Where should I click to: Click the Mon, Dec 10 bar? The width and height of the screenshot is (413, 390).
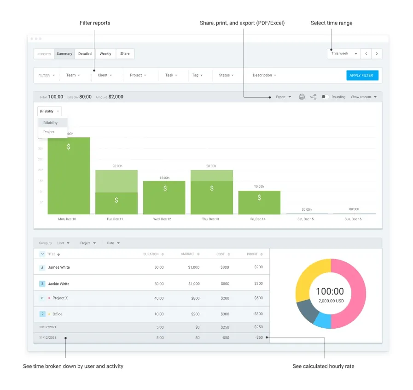coord(69,176)
